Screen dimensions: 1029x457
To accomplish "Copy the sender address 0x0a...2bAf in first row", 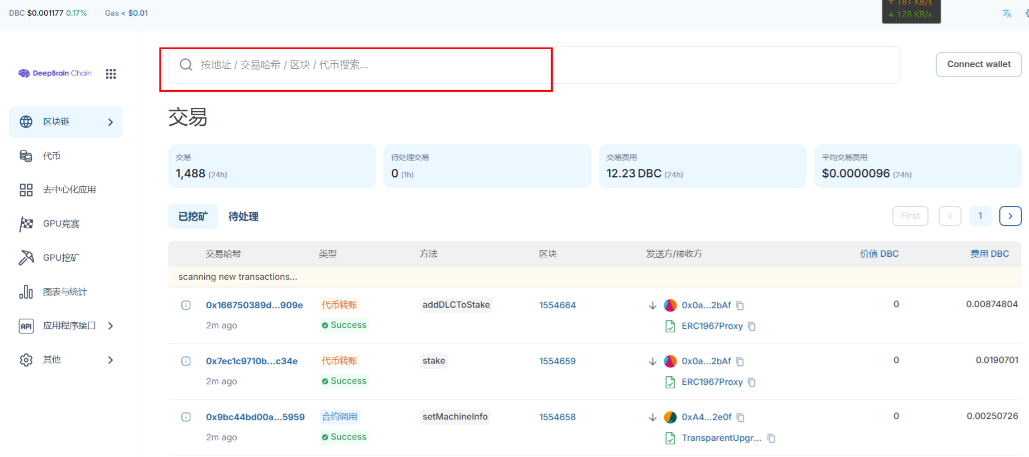I will (x=740, y=305).
